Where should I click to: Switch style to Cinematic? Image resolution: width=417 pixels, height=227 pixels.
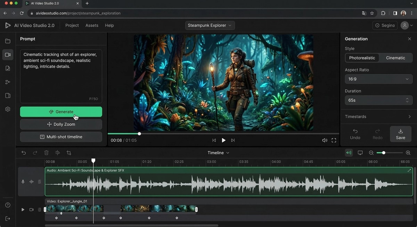(x=395, y=58)
